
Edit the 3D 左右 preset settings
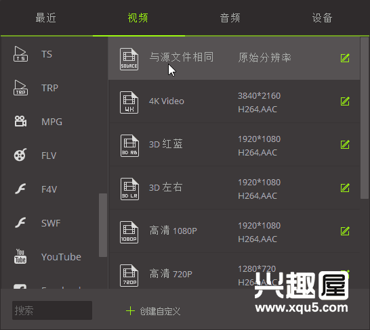pos(345,188)
